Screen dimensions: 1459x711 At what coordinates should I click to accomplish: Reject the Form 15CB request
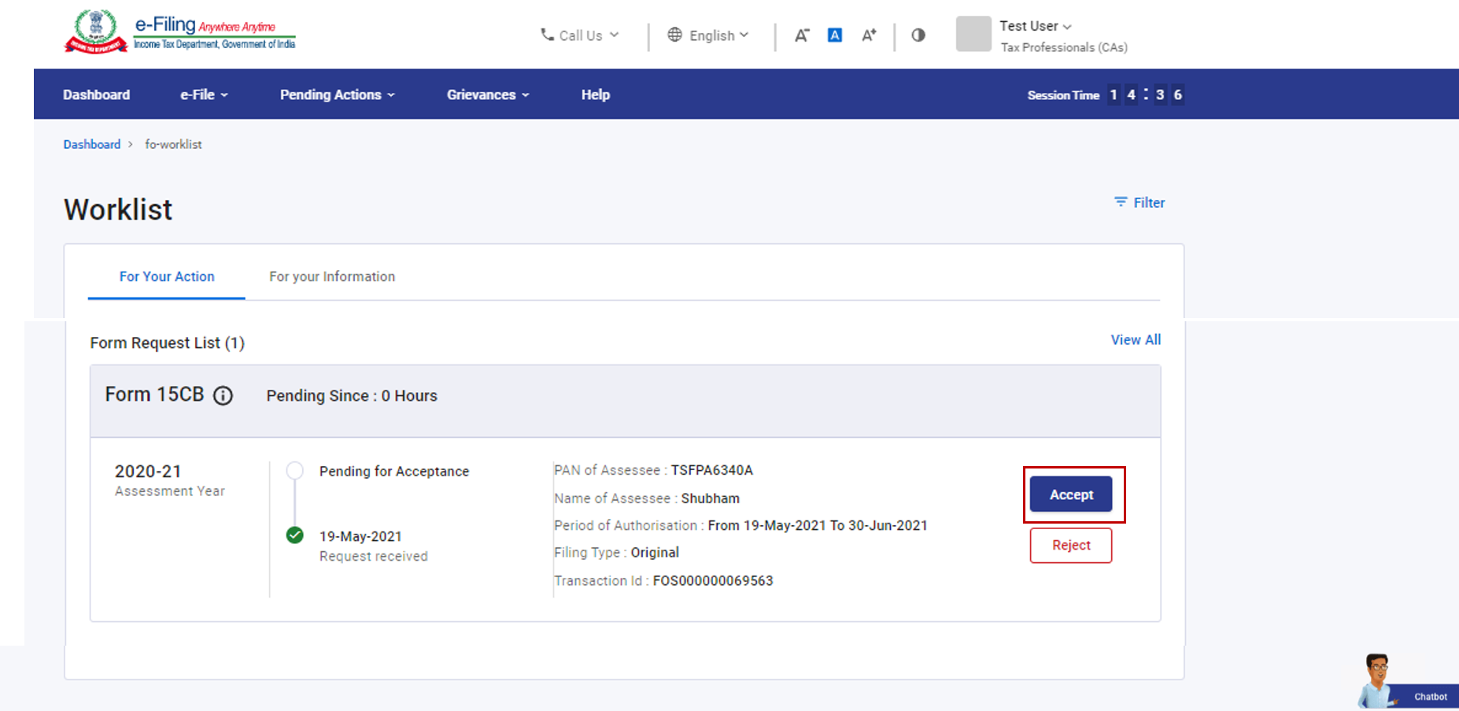1071,545
